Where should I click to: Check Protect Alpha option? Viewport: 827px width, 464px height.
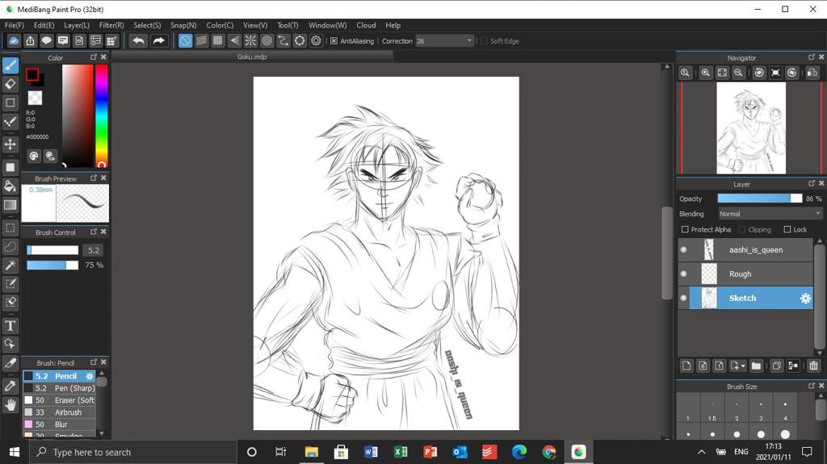click(x=685, y=229)
